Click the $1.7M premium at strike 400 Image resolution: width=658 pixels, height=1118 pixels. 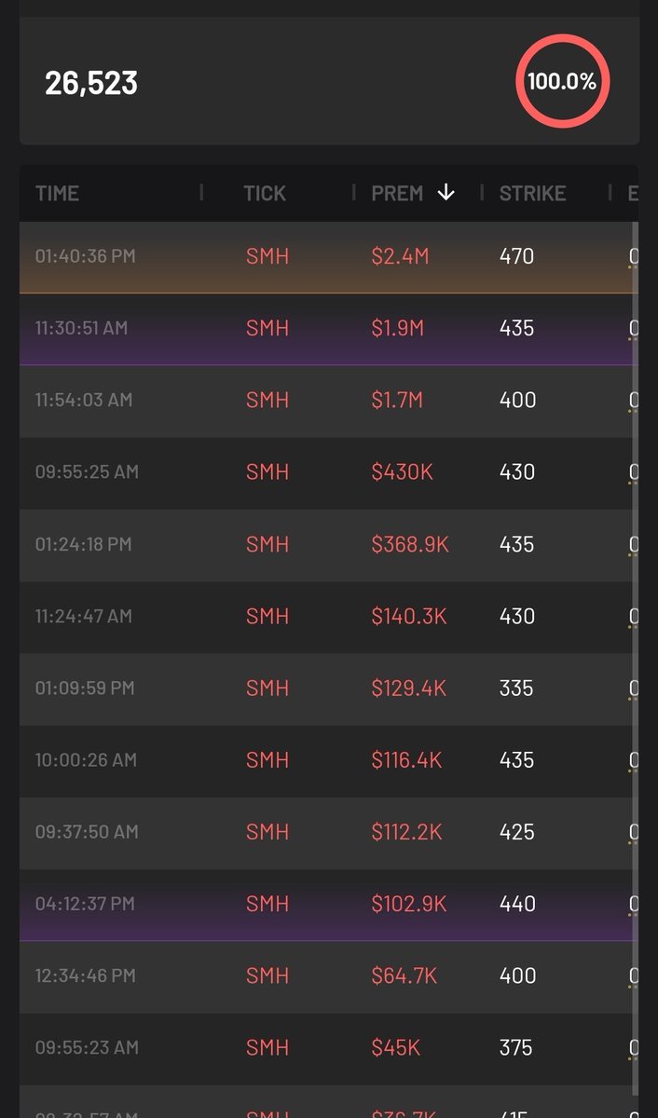(397, 400)
